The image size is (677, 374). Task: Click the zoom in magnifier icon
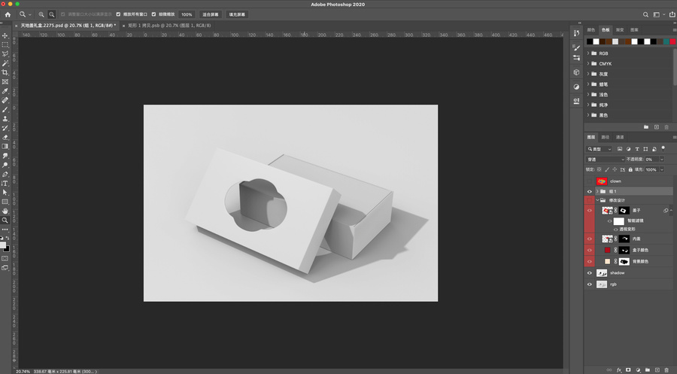41,14
